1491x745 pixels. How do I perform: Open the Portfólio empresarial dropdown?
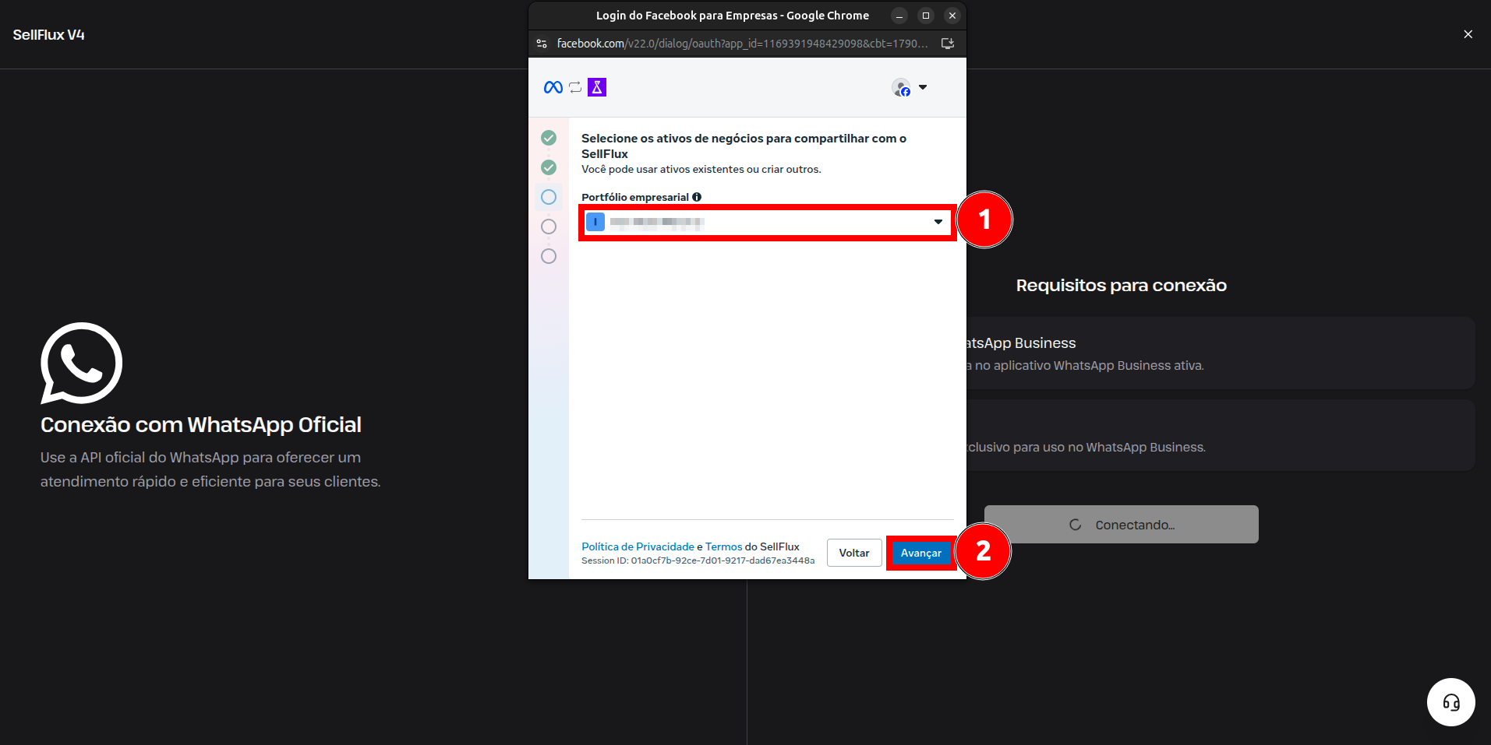tap(768, 222)
